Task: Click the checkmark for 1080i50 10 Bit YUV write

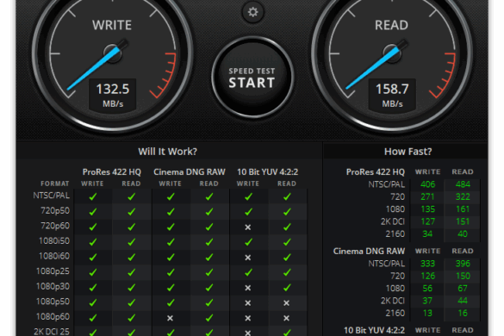Action: [248, 242]
